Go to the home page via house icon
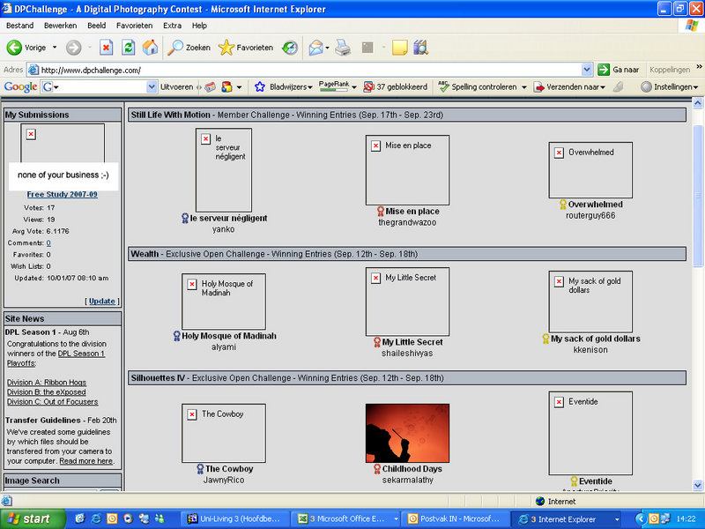The height and width of the screenshot is (529, 705). [150, 48]
